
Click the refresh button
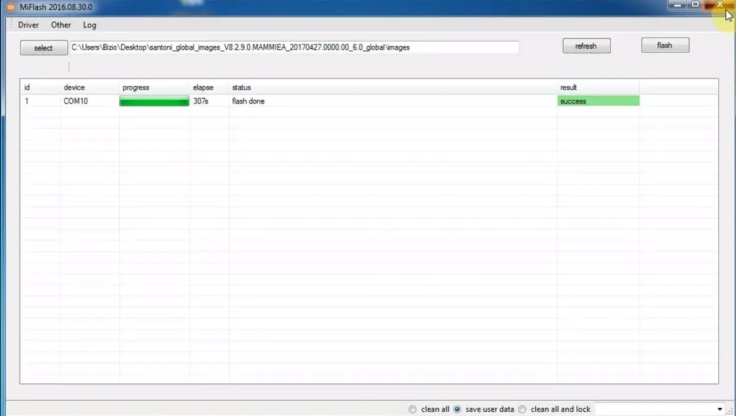pyautogui.click(x=586, y=46)
